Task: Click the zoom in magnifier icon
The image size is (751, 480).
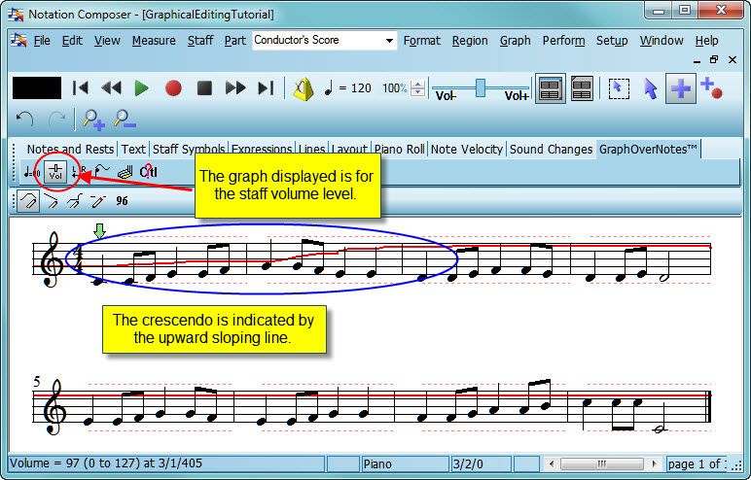Action: (93, 120)
